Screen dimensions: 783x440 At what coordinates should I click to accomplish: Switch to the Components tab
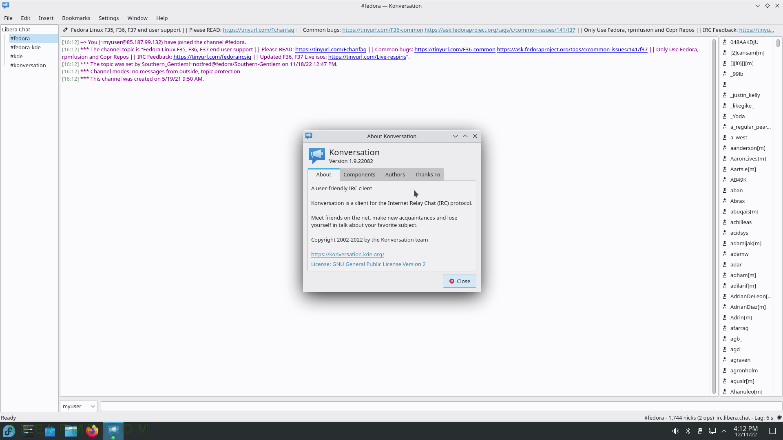359,174
